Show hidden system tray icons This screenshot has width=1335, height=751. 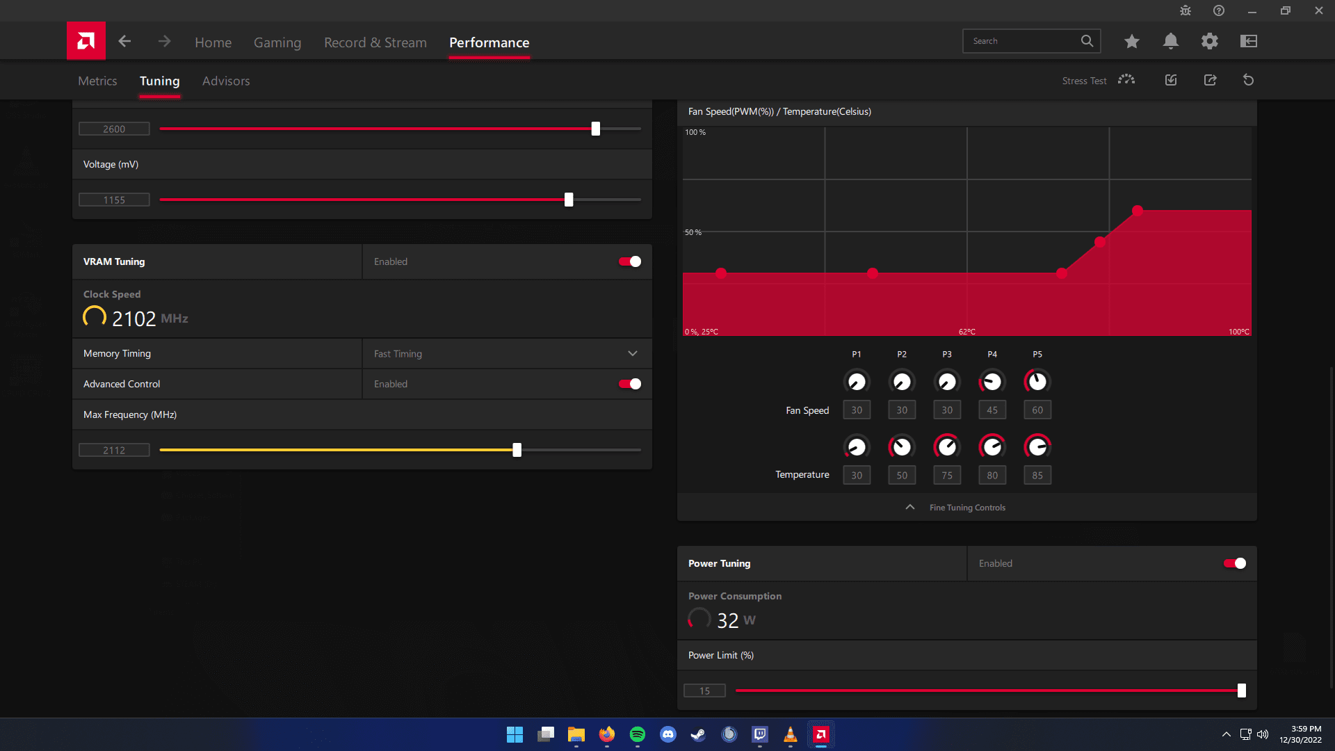click(x=1227, y=734)
